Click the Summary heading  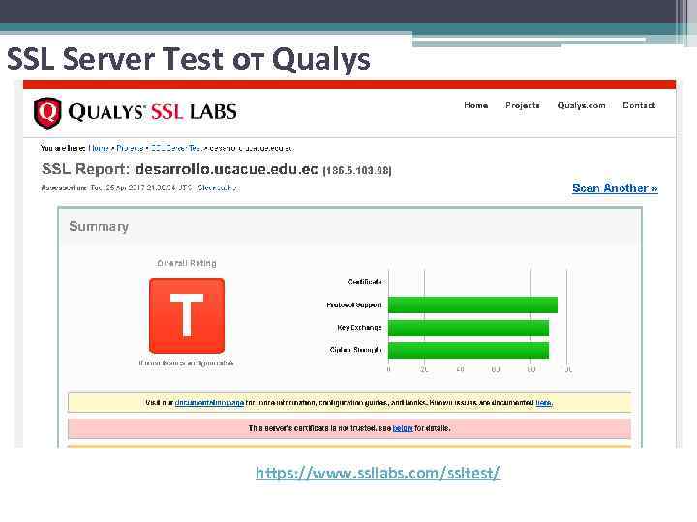click(99, 227)
